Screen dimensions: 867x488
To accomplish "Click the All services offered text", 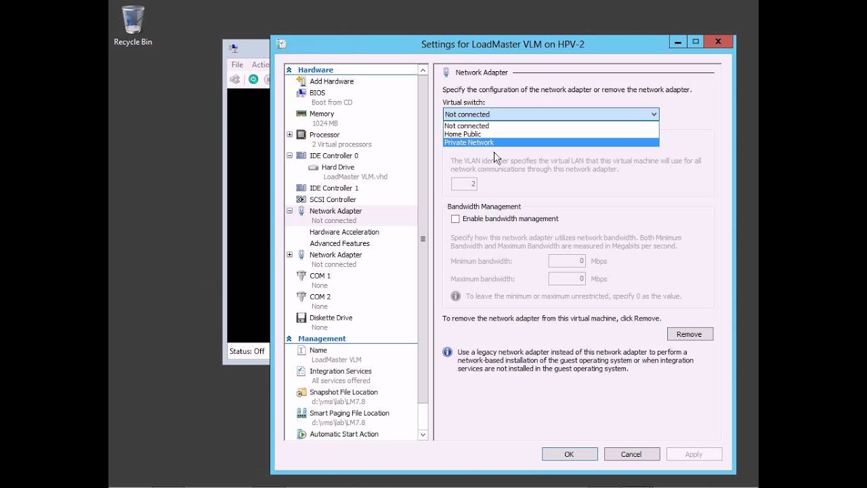I will (x=341, y=381).
